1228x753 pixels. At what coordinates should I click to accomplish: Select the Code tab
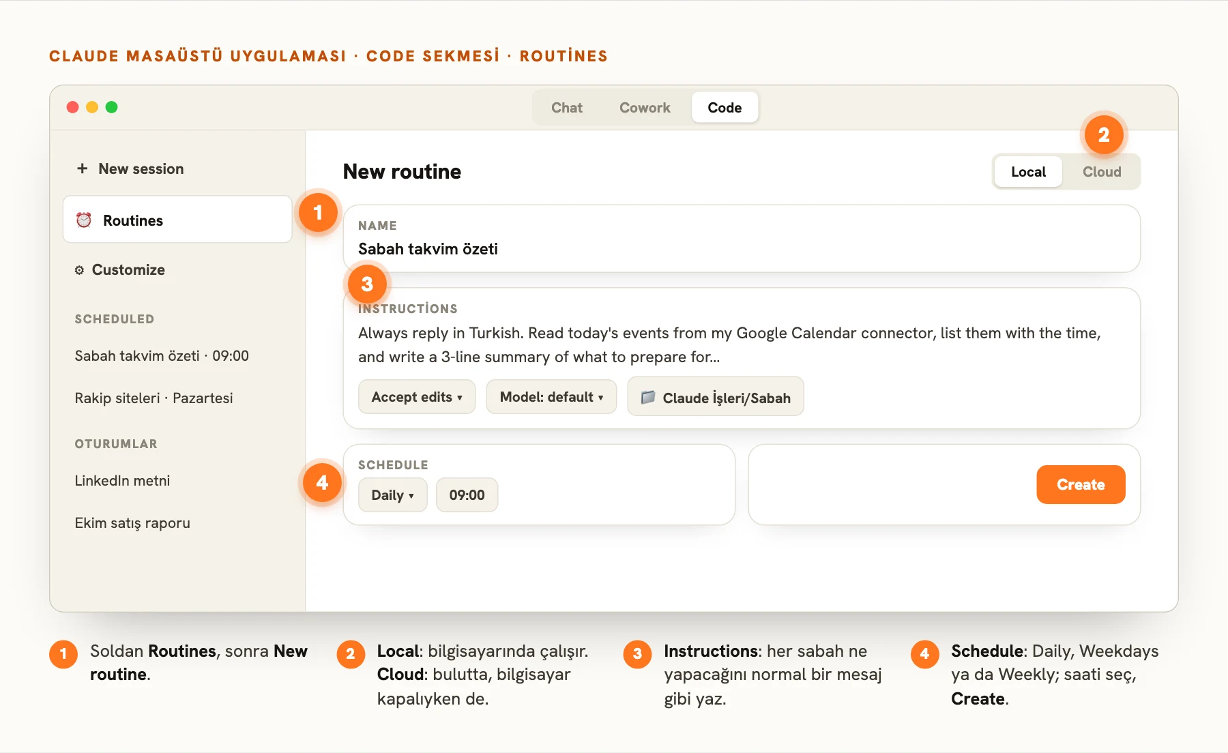[725, 108]
